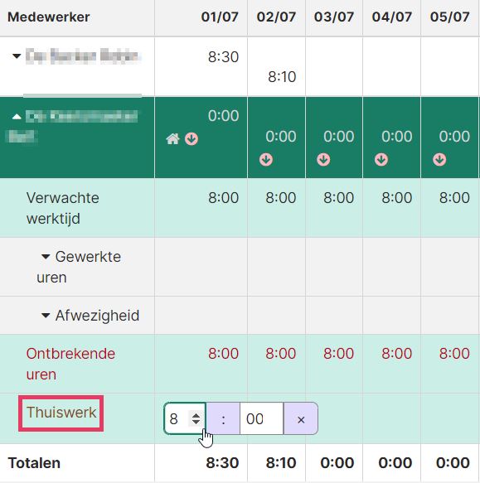Select the 01/07 column header

(x=220, y=17)
